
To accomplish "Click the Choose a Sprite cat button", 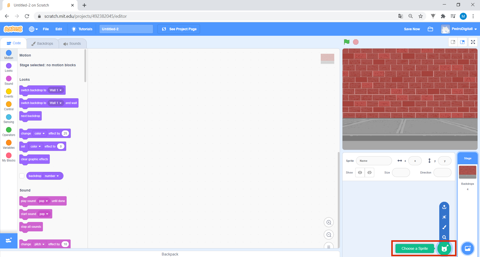I will coord(444,248).
